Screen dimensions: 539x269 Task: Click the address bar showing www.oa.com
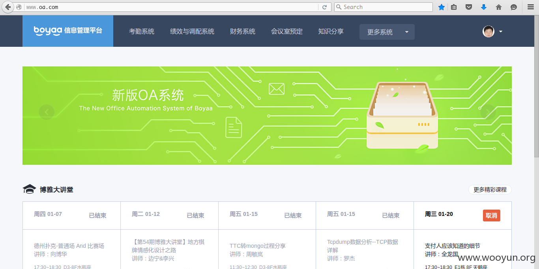172,7
